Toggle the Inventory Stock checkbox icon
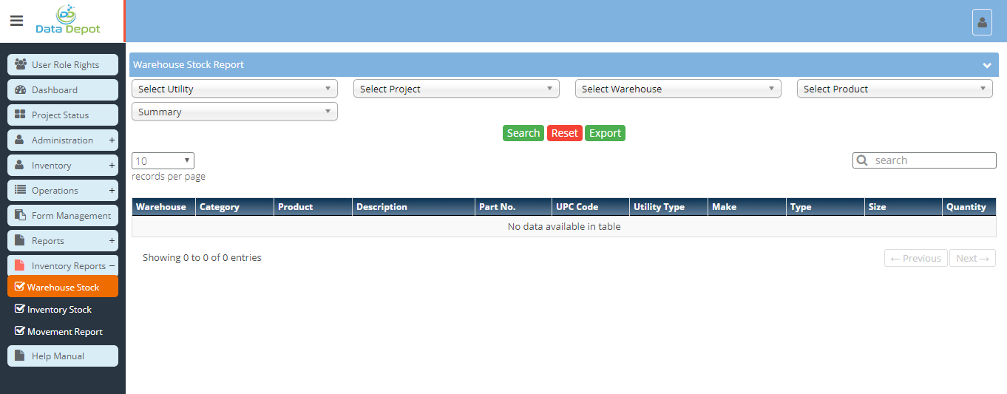Image resolution: width=1007 pixels, height=394 pixels. click(x=20, y=309)
